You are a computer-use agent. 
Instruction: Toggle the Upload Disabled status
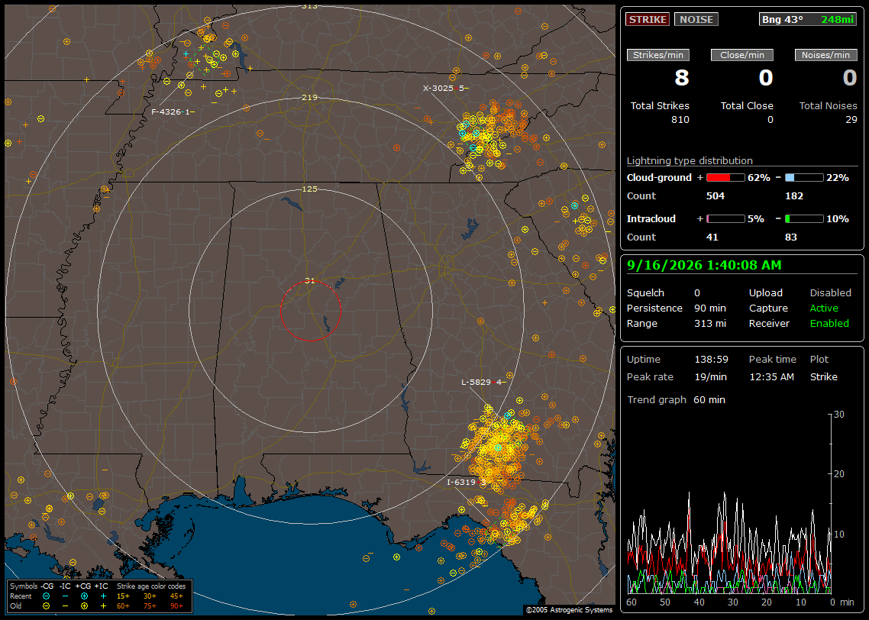pyautogui.click(x=830, y=292)
